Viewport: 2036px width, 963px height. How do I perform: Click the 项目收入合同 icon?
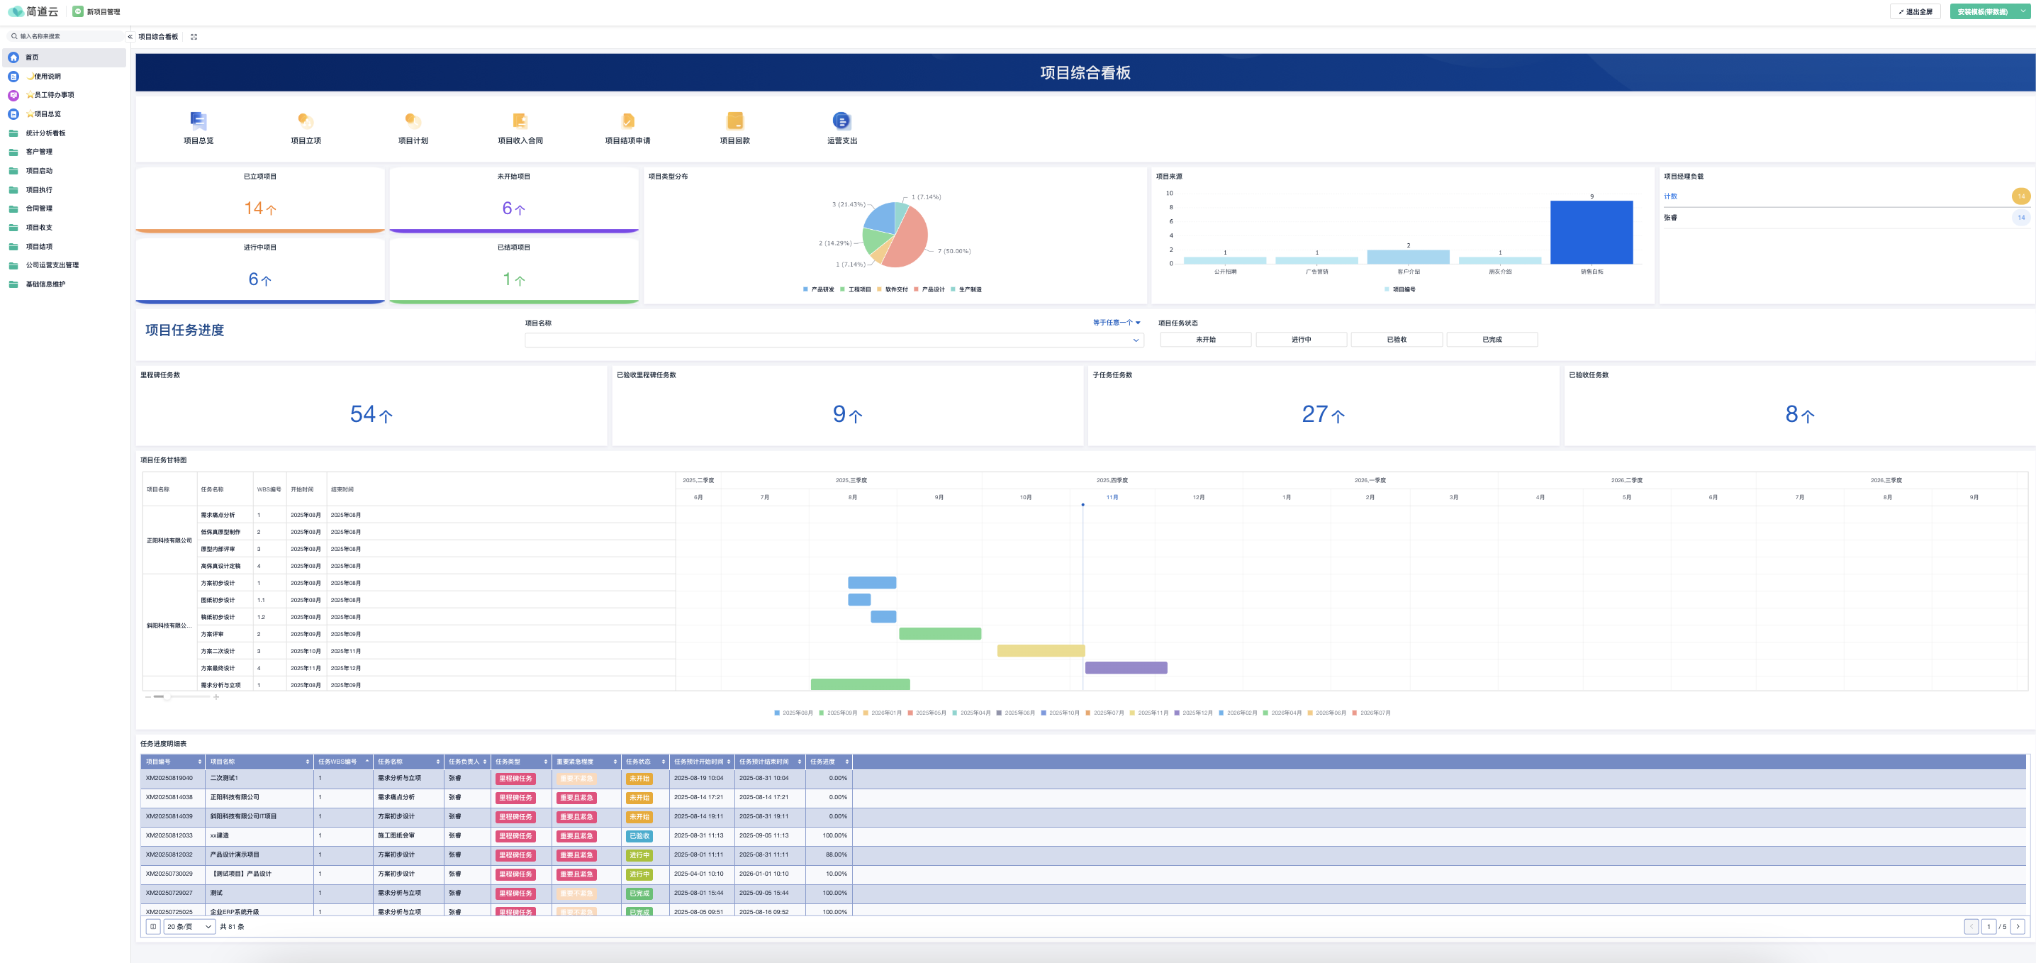click(520, 121)
